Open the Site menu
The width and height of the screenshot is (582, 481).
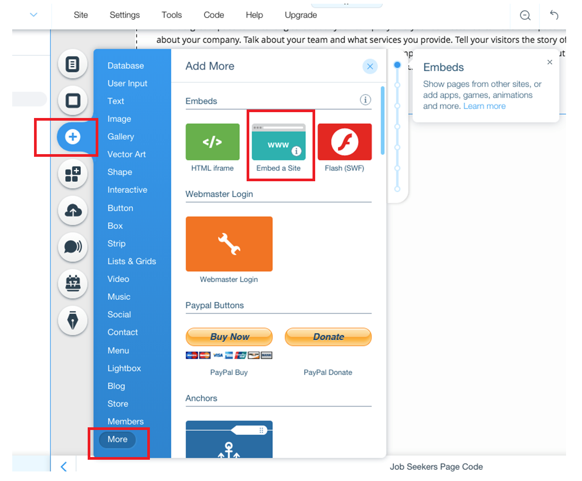pyautogui.click(x=81, y=15)
